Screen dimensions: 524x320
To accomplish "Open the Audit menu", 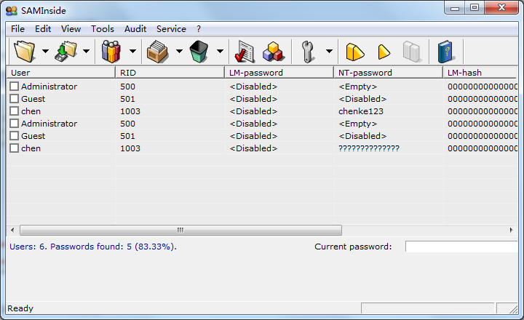I will 135,29.
